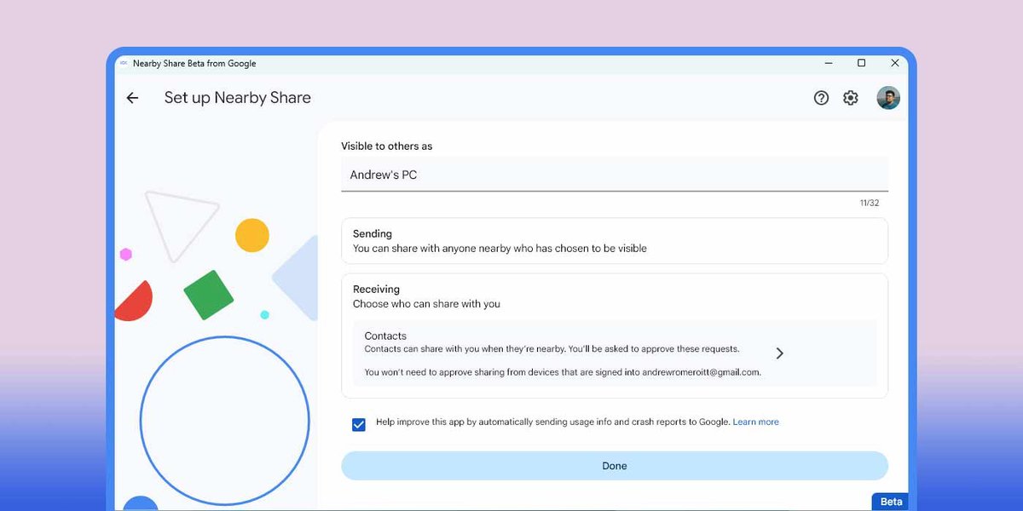Image resolution: width=1023 pixels, height=511 pixels.
Task: Click the "Receiving" section heading
Action: (x=376, y=290)
